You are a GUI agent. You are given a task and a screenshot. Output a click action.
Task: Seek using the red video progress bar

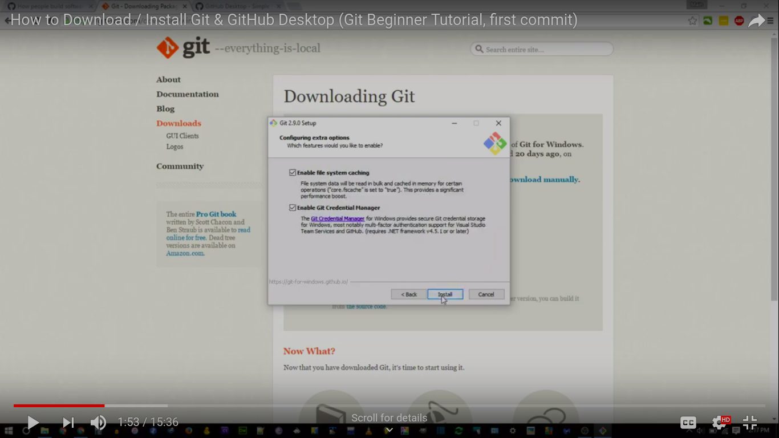(58, 405)
